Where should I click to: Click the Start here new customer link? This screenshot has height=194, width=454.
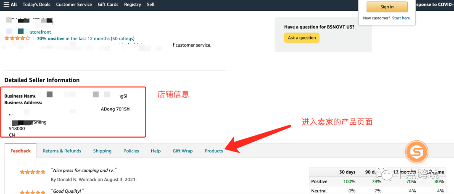point(401,18)
